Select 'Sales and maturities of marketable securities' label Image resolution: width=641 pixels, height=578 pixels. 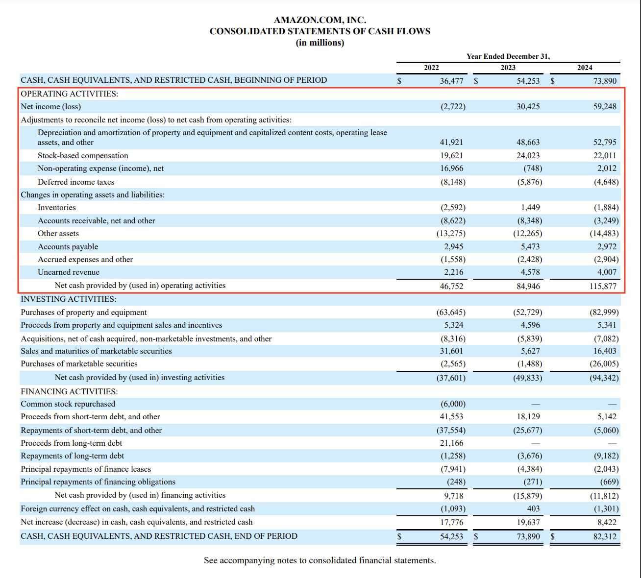[96, 351]
